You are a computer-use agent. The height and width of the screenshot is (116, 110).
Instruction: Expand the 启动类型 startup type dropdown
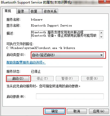[68, 55]
